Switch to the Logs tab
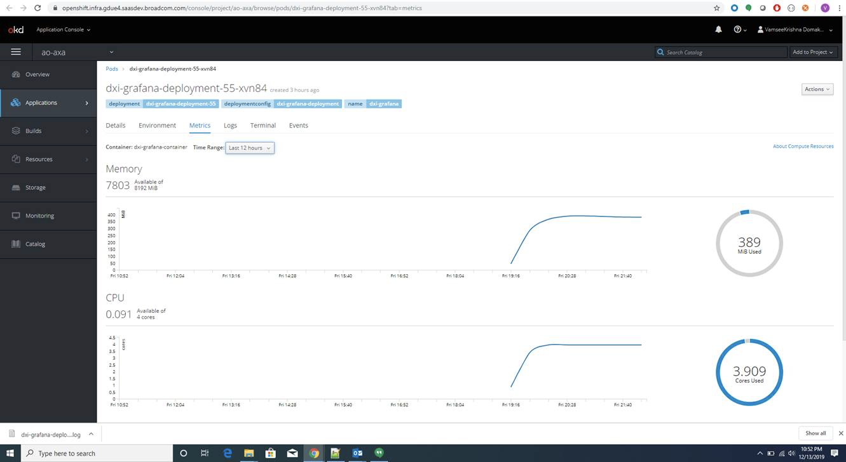The image size is (846, 462). coord(230,125)
